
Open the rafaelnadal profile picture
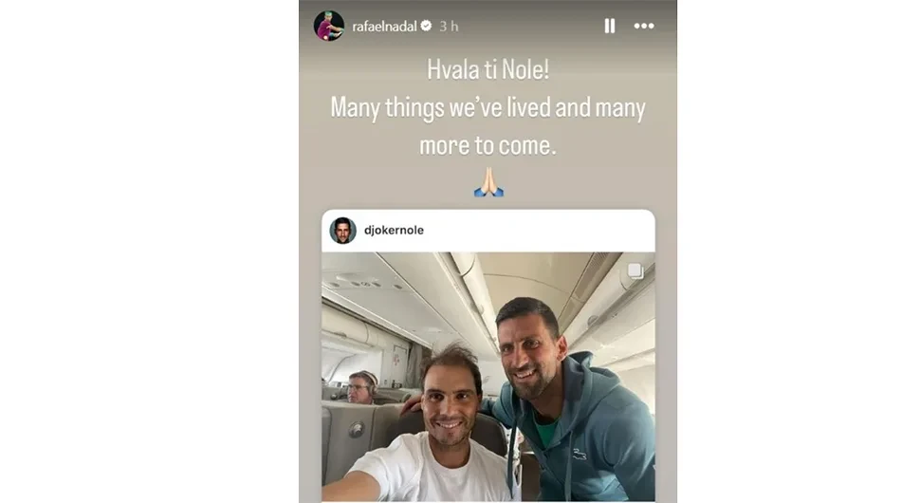[x=329, y=26]
